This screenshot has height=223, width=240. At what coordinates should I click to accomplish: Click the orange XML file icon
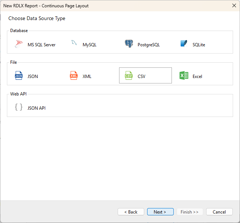click(74, 76)
